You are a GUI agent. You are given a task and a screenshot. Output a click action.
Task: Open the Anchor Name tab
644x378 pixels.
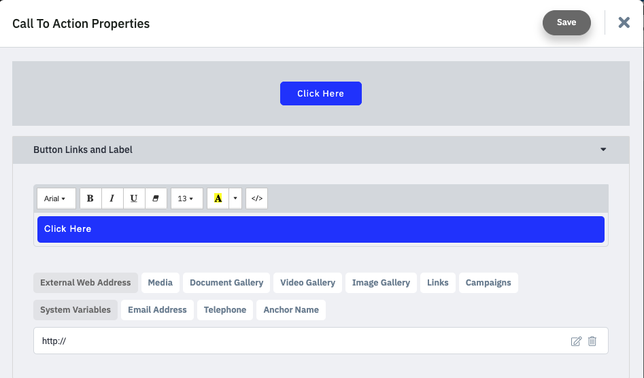tap(291, 310)
